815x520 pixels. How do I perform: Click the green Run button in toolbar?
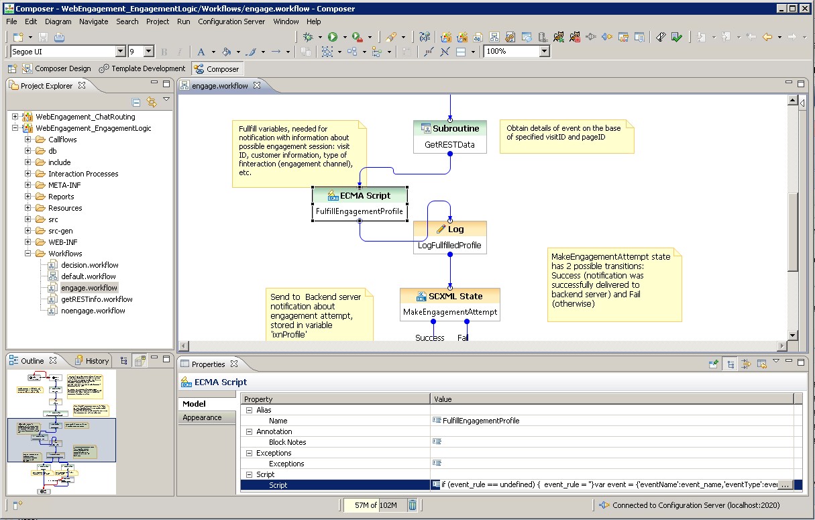click(x=333, y=37)
